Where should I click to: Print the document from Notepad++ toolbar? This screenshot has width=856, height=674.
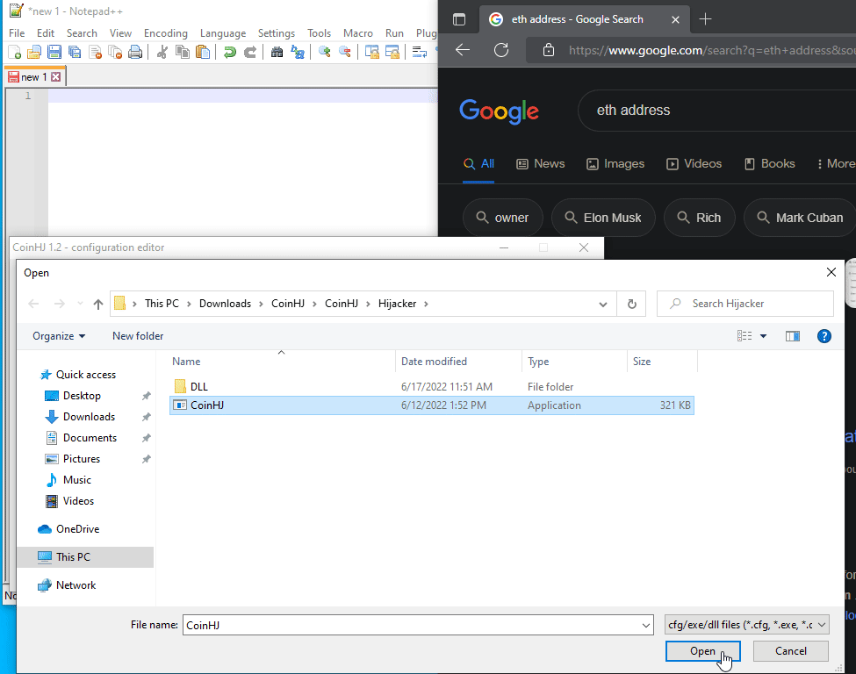135,52
